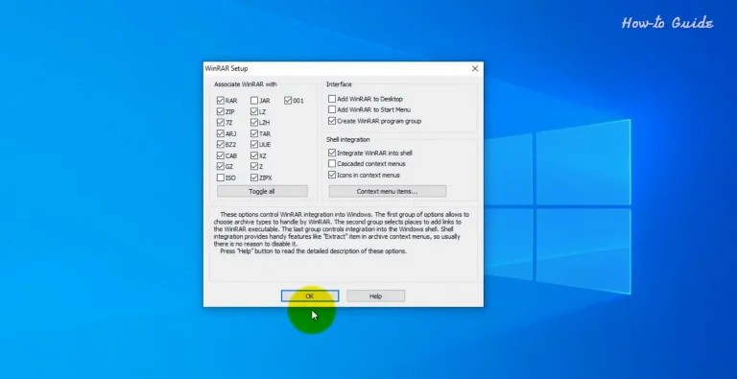Open Context menu items settings
The image size is (737, 379).
point(388,191)
